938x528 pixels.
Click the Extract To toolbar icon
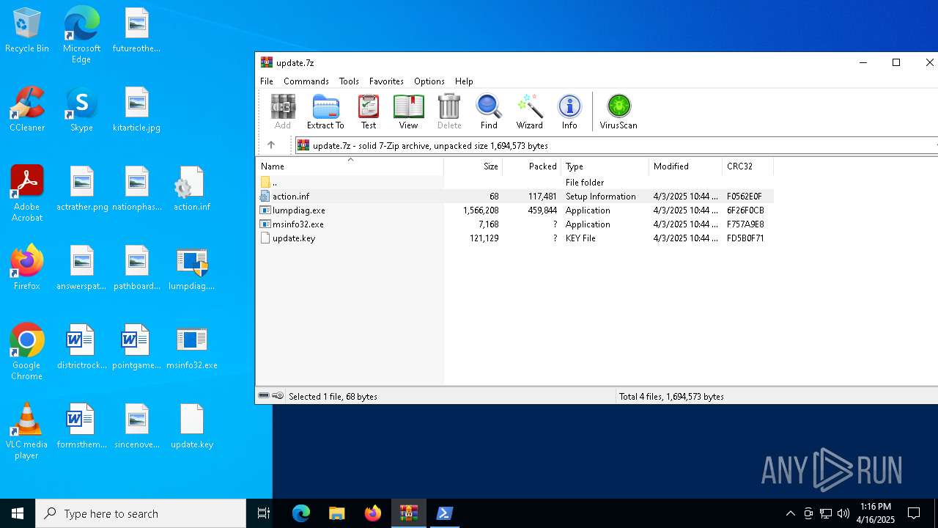point(325,111)
